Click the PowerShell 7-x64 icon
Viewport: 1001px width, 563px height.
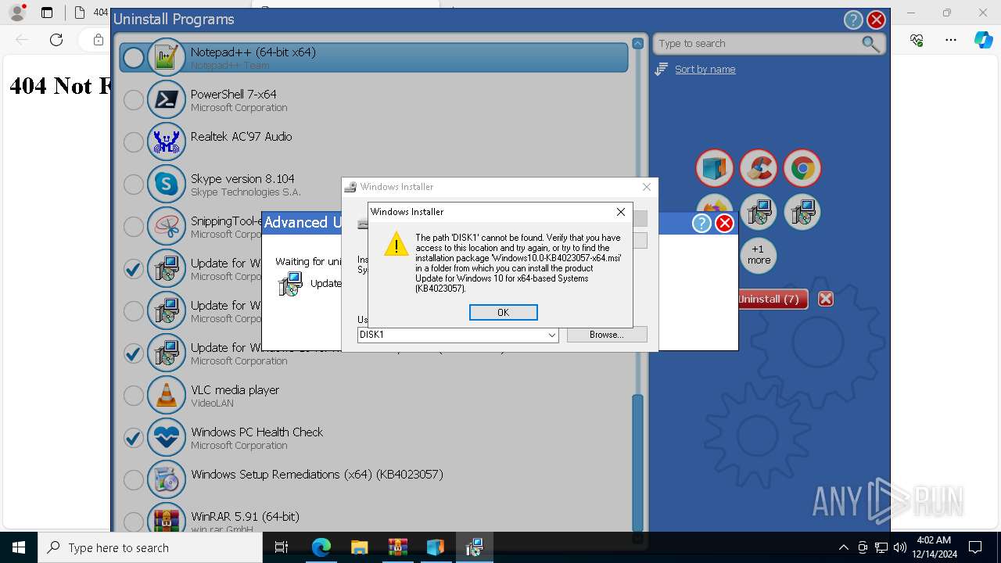(x=167, y=99)
